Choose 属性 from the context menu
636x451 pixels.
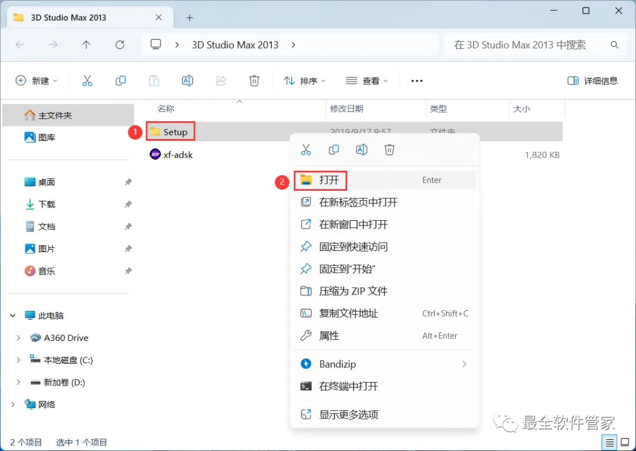tap(384, 336)
